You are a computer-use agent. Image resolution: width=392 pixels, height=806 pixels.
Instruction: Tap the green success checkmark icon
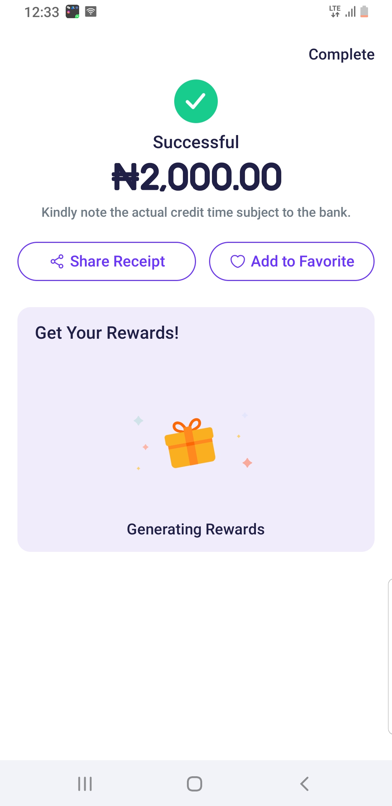(196, 101)
